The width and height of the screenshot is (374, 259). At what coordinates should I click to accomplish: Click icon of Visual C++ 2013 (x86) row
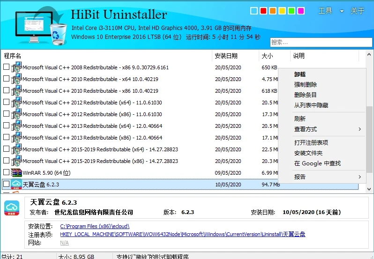pyautogui.click(x=16, y=137)
